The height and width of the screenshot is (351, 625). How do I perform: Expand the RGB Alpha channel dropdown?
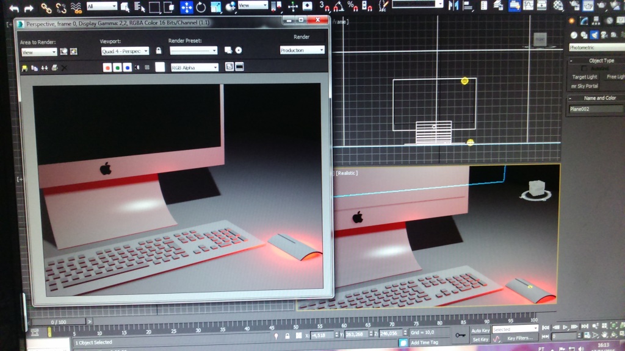(x=194, y=68)
